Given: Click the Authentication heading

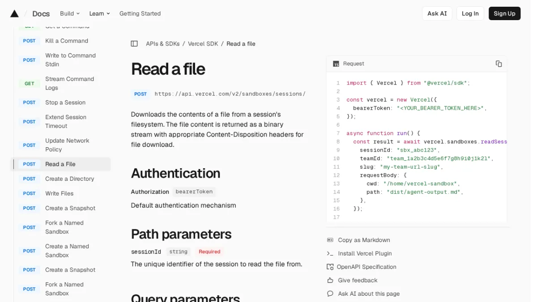Looking at the screenshot, I should click(x=175, y=173).
